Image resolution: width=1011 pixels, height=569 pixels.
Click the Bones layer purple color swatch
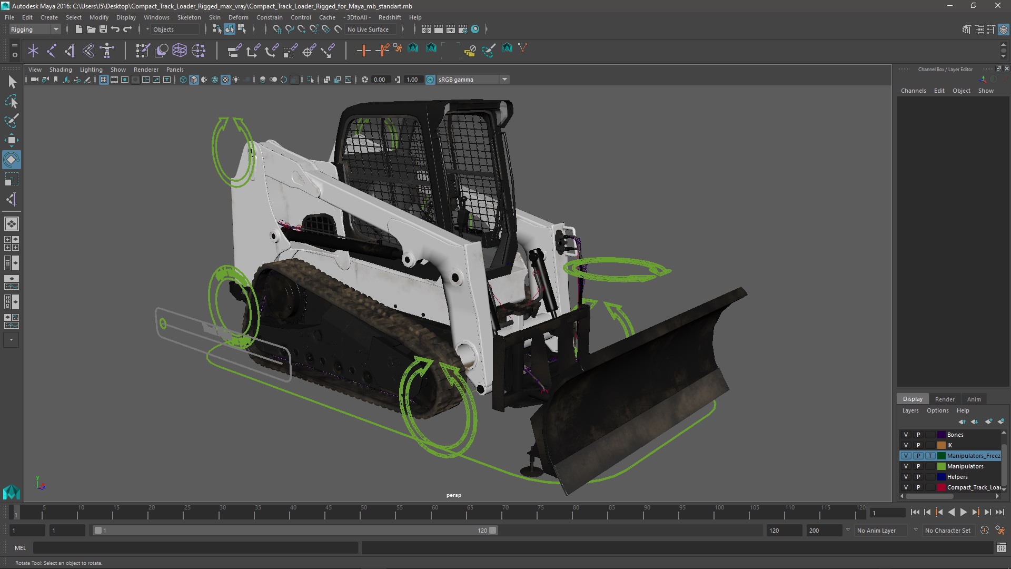[941, 435]
